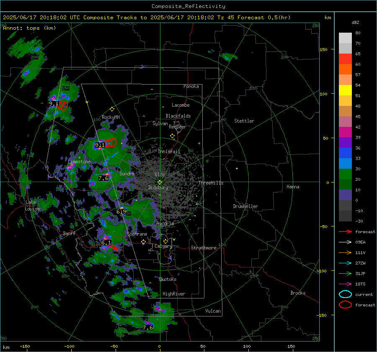The image size is (377, 352).
Task: Click the HighRiver town label
Action: 174,294
